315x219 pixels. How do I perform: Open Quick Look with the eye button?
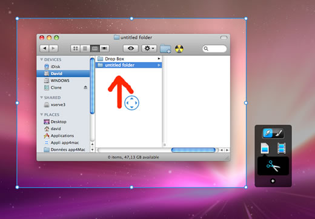131,48
